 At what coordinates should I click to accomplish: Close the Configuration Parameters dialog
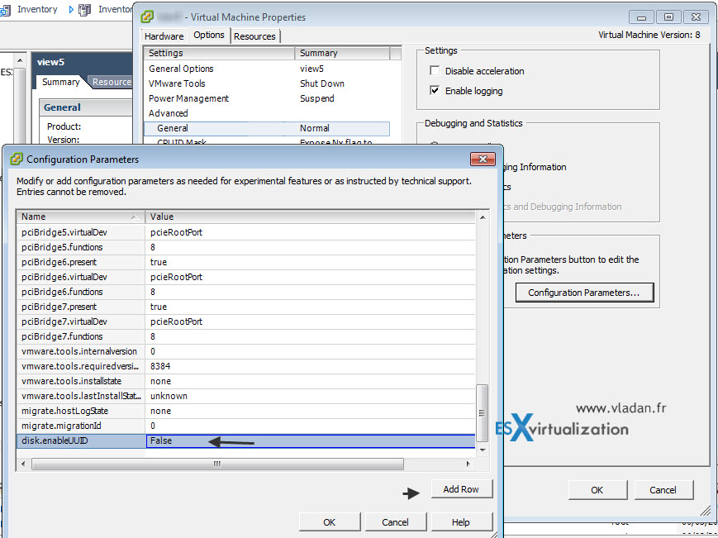483,159
